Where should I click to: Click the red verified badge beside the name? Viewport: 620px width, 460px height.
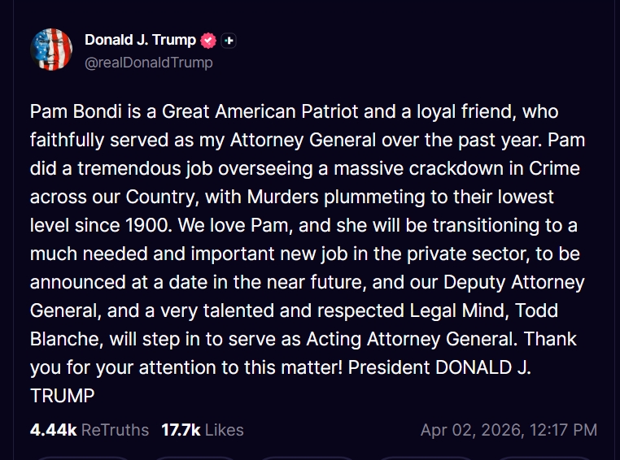208,40
